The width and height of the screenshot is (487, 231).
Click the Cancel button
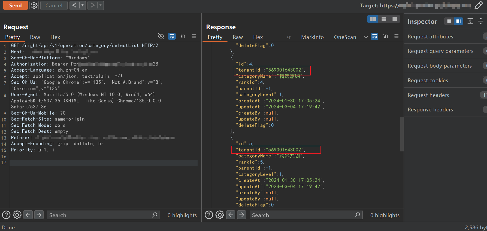pos(54,5)
